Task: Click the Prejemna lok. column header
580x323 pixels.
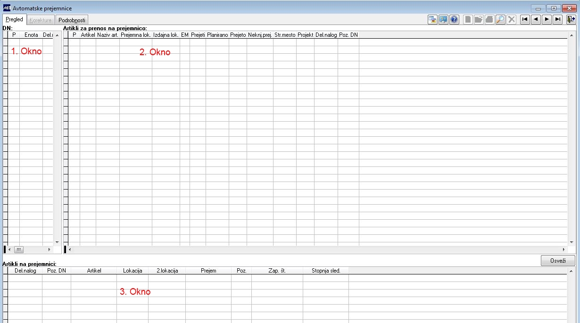Action: point(135,35)
